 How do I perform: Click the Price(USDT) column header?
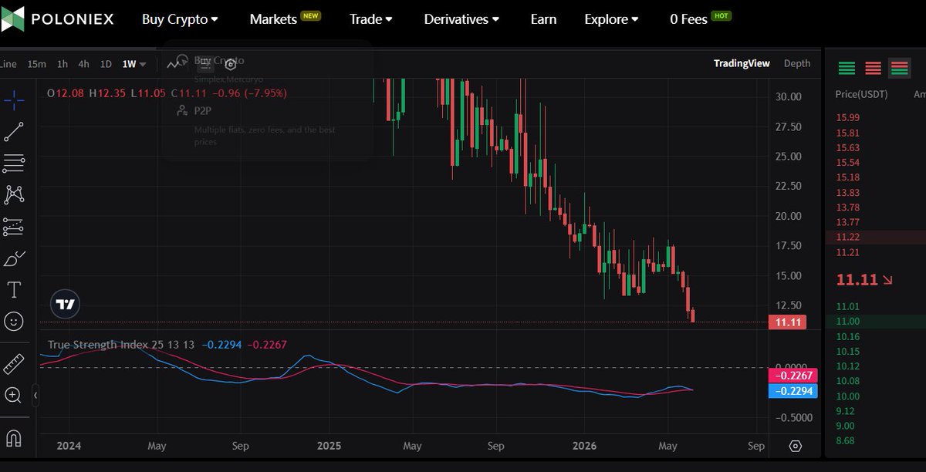tap(861, 94)
